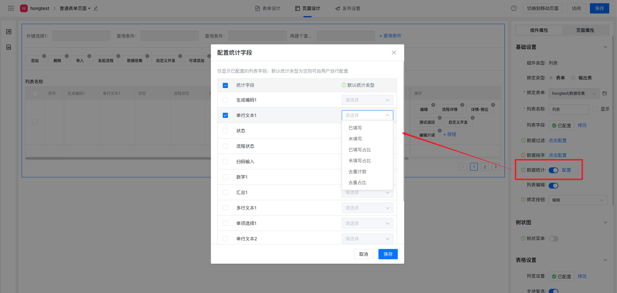
Task: Click help icon beside 默认统计类型 header
Action: 344,85
